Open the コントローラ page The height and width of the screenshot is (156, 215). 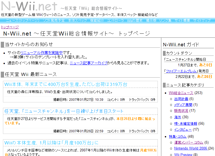(115, 20)
